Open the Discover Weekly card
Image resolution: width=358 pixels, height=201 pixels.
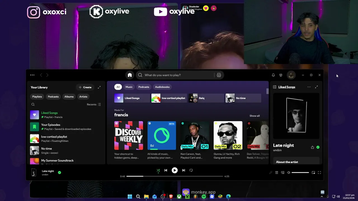(x=129, y=140)
